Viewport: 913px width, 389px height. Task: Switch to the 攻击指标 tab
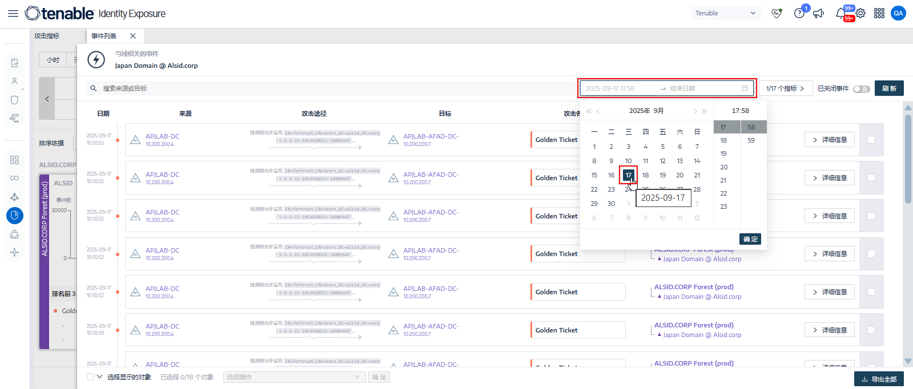(47, 36)
